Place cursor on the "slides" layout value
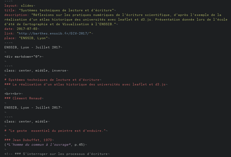This screenshot has height=157, width=231. (27, 6)
